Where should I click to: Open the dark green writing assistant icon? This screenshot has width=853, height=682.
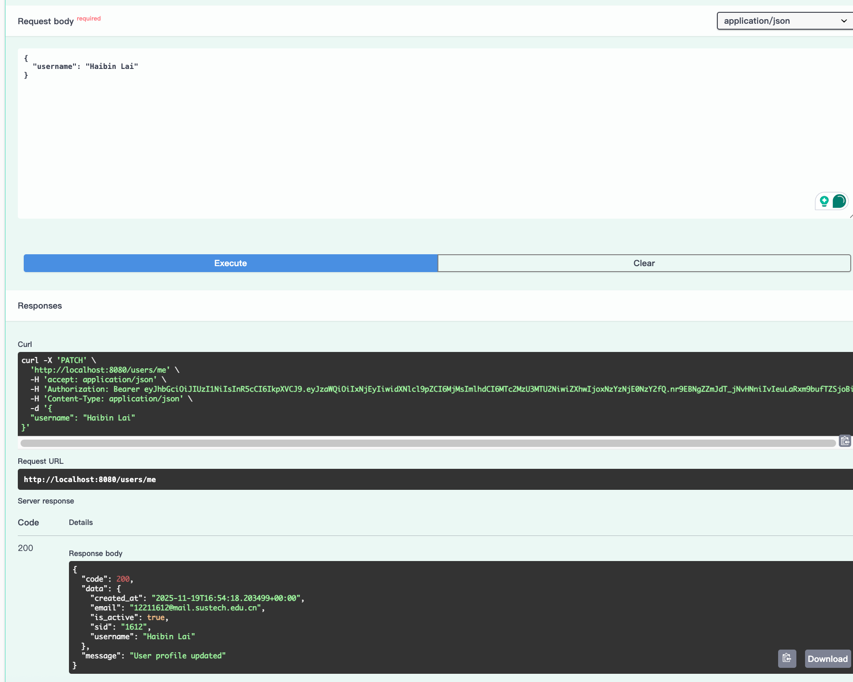click(839, 201)
